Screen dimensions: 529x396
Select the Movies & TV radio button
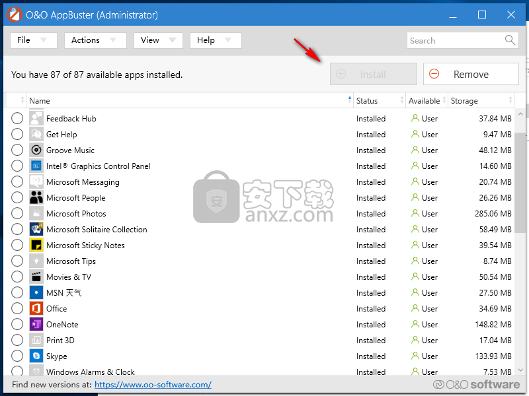(x=17, y=277)
